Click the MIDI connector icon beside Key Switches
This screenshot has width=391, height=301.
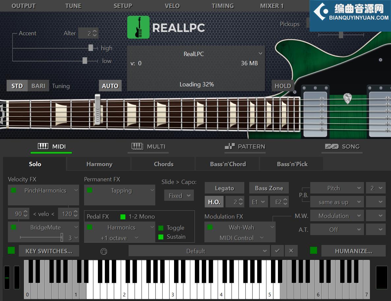pos(104,251)
